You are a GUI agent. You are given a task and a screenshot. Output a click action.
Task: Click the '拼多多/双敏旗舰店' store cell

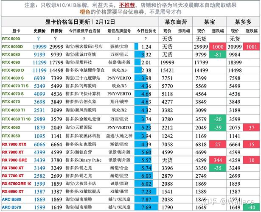[x=83, y=192]
